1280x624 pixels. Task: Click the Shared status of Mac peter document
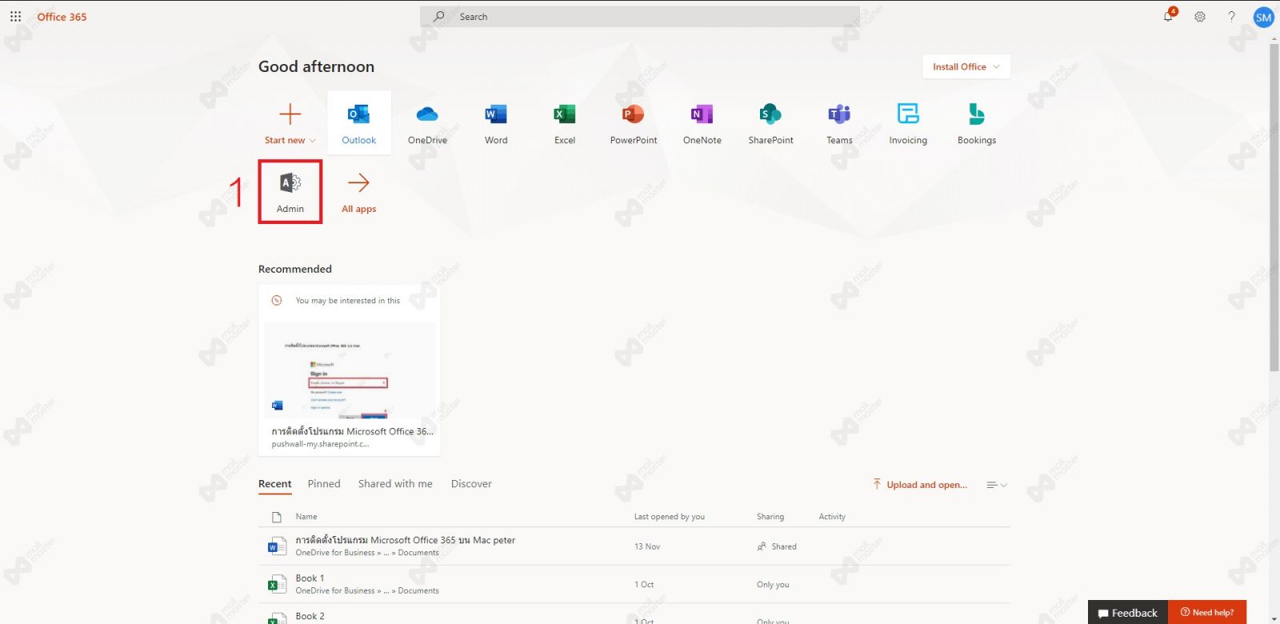click(x=777, y=546)
